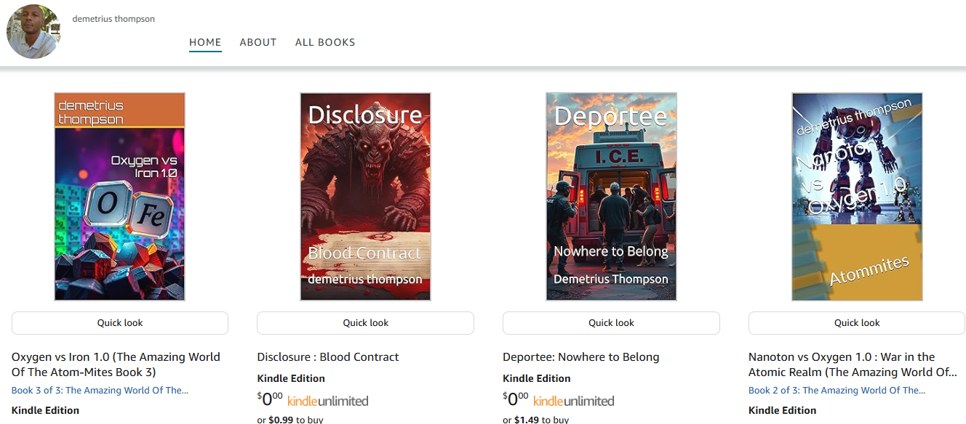The image size is (966, 424).
Task: Click the Disclosure : Blood Contract title
Action: (328, 357)
